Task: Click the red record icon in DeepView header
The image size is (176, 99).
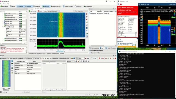Action: pos(121,4)
